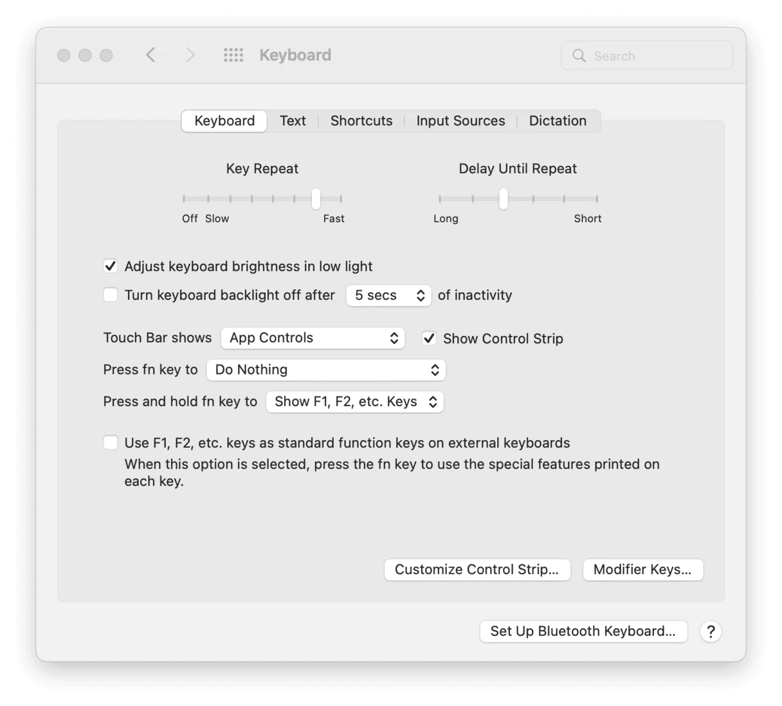Switch to the Shortcuts tab
This screenshot has height=706, width=782.
[x=361, y=120]
